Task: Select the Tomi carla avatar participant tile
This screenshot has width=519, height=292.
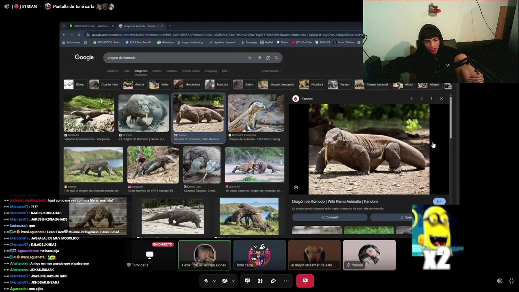Action: coord(259,255)
